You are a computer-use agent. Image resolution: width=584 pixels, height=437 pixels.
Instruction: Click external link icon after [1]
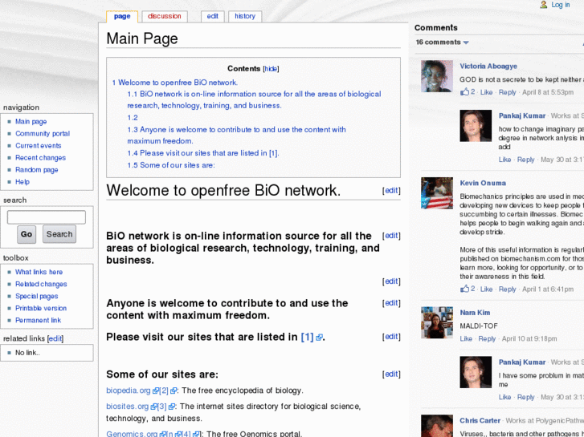(x=319, y=338)
